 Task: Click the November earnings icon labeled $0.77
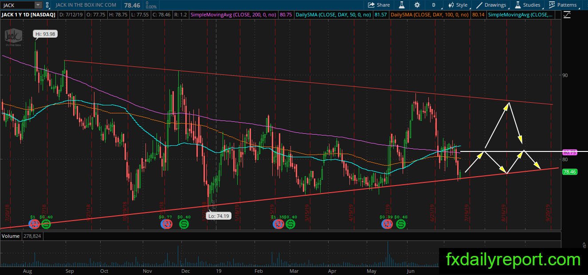tap(166, 225)
